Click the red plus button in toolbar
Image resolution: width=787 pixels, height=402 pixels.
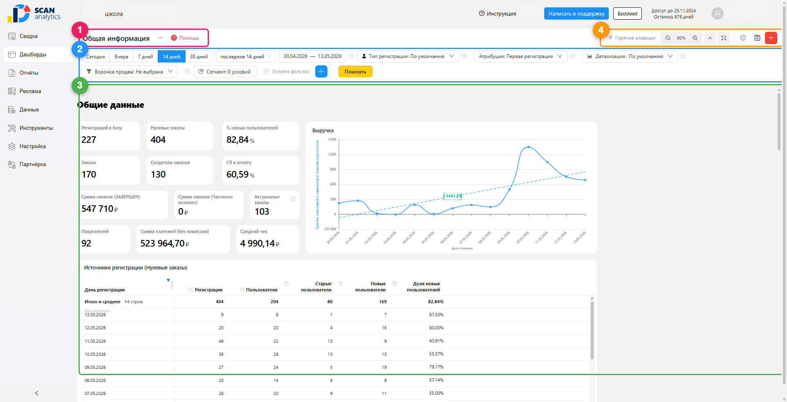771,38
